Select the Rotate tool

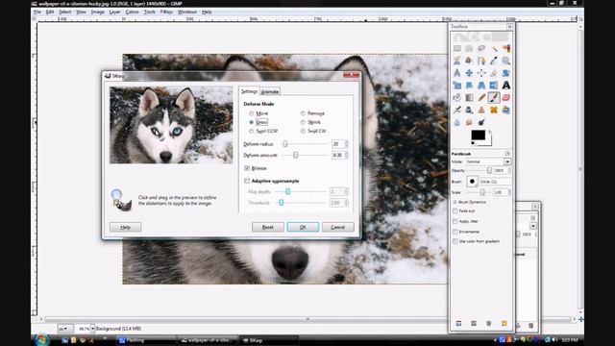[506, 73]
